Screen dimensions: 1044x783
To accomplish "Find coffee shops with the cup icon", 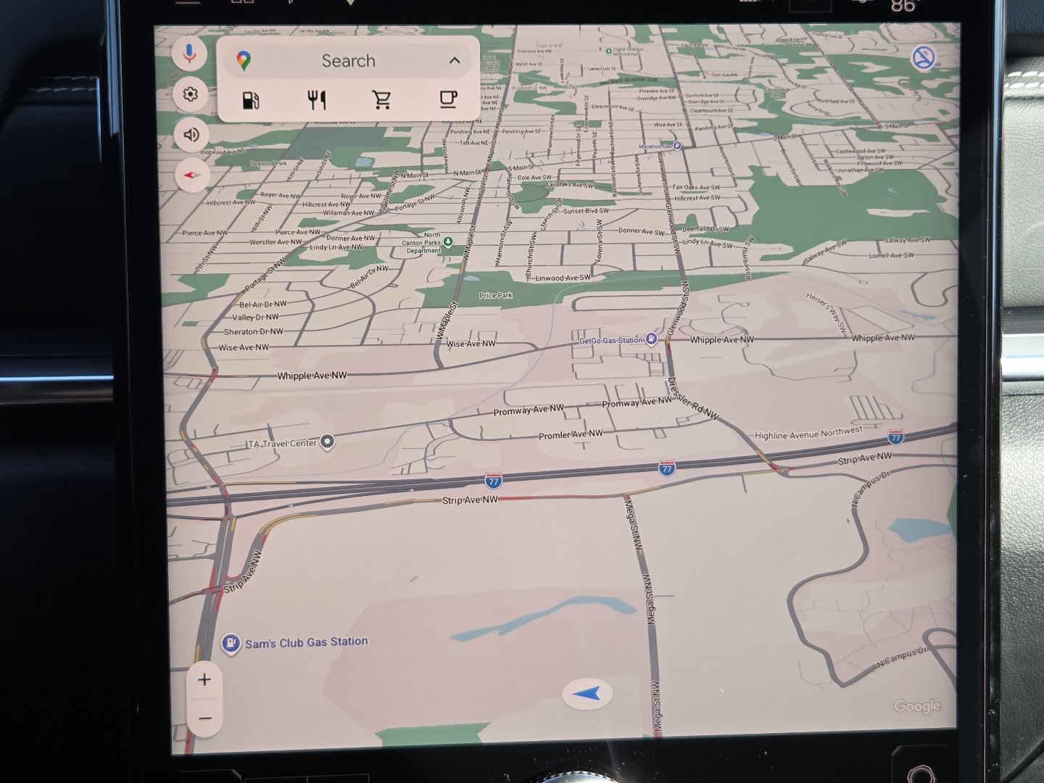I will pyautogui.click(x=449, y=99).
